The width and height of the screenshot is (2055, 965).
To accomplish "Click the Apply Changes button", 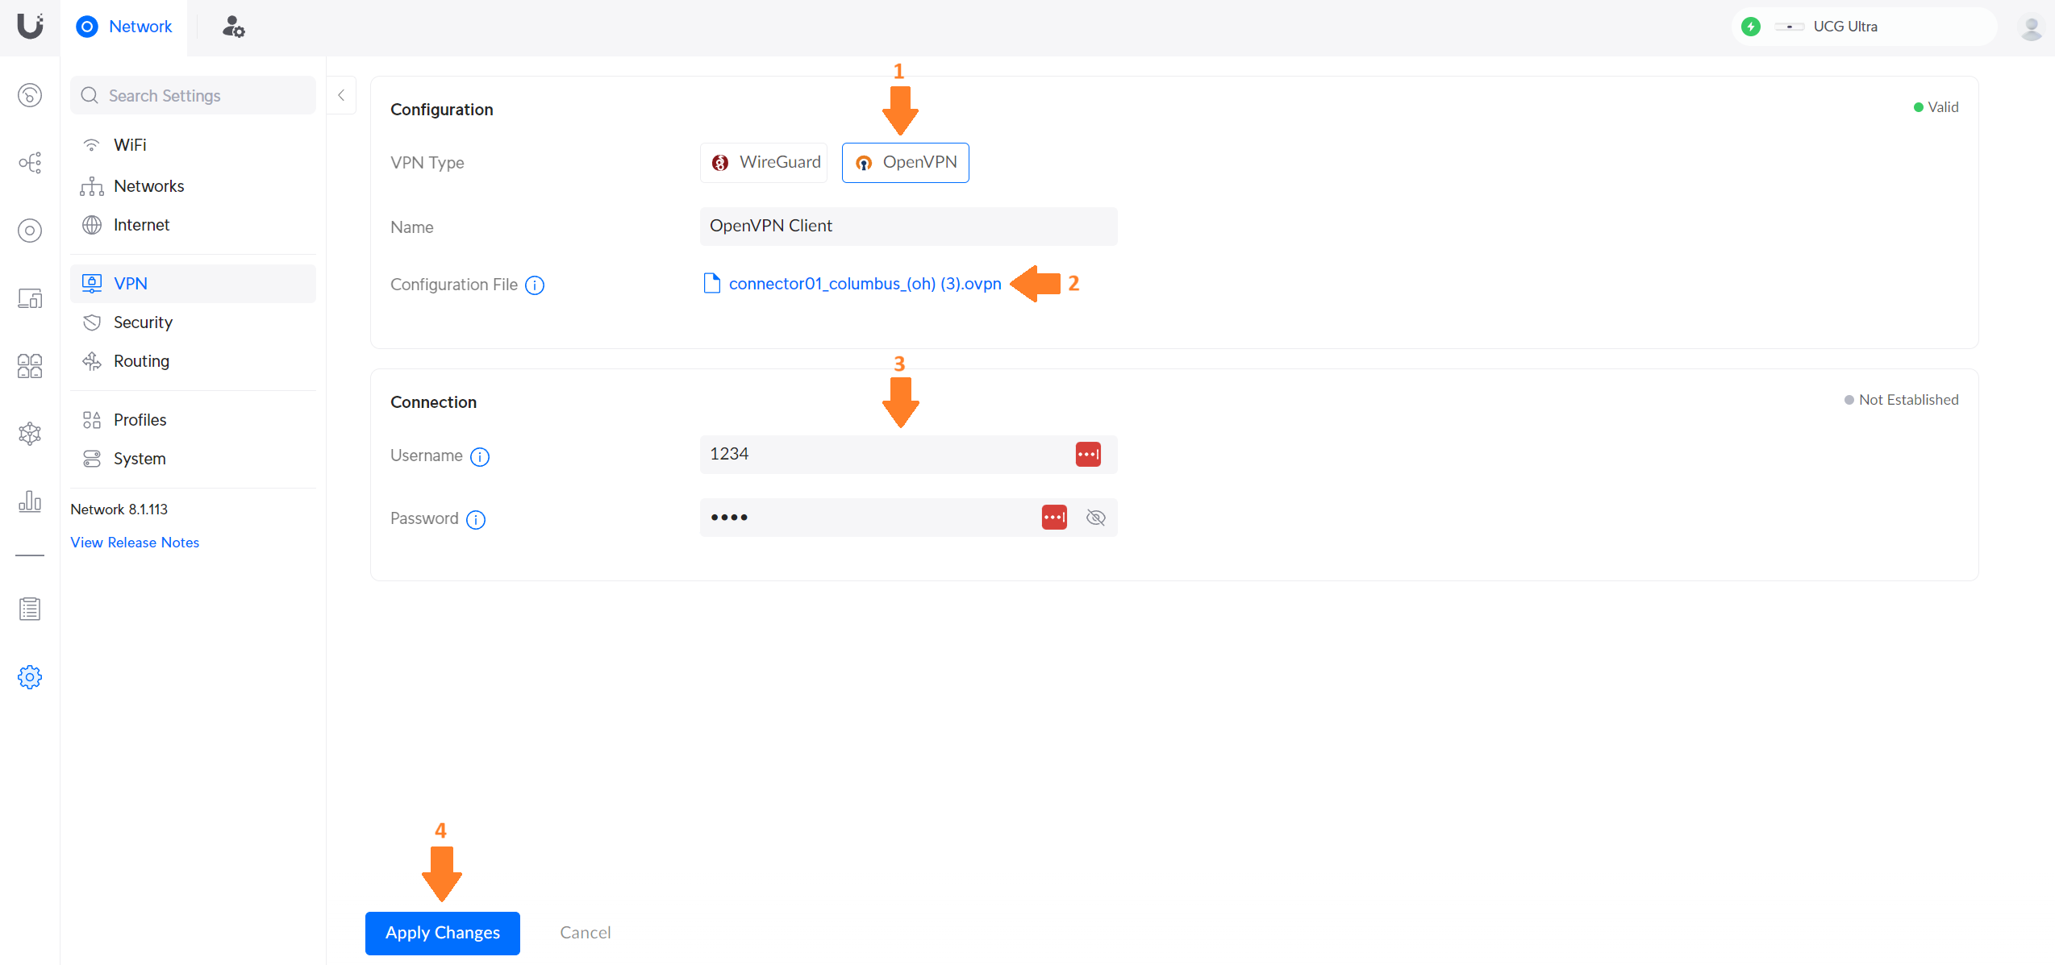I will point(443,933).
